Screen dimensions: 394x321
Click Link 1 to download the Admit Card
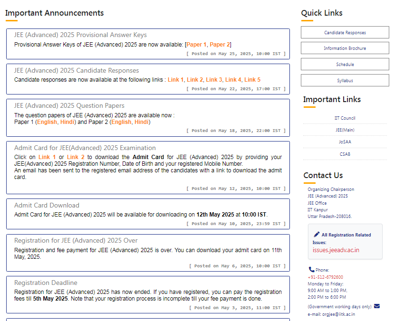(x=47, y=157)
